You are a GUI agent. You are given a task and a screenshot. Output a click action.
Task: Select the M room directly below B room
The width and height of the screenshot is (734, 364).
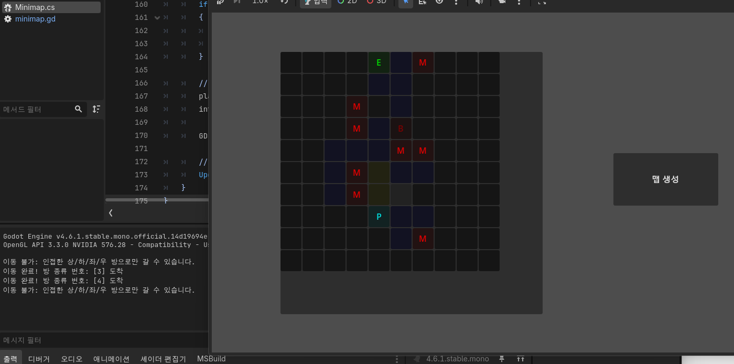(401, 151)
